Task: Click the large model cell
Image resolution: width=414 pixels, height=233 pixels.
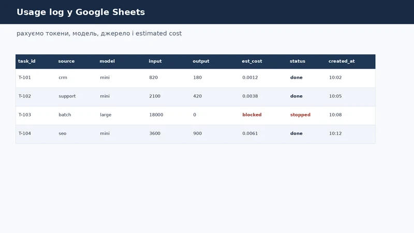Action: (x=106, y=115)
